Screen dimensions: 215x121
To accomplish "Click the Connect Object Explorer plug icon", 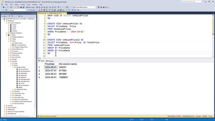I will pyautogui.click(x=9, y=16).
